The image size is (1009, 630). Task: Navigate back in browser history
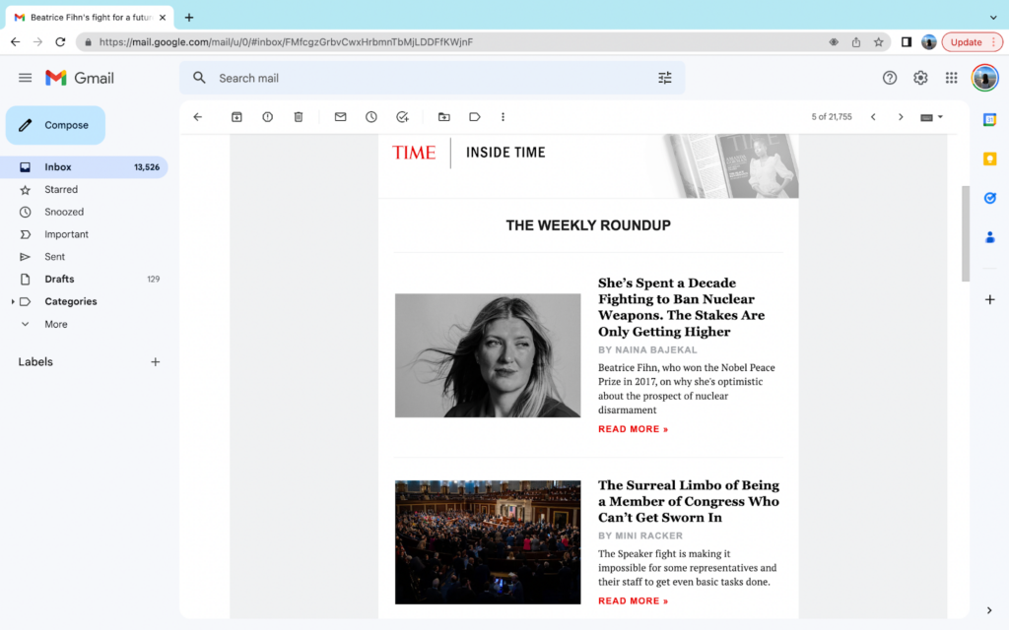(16, 42)
